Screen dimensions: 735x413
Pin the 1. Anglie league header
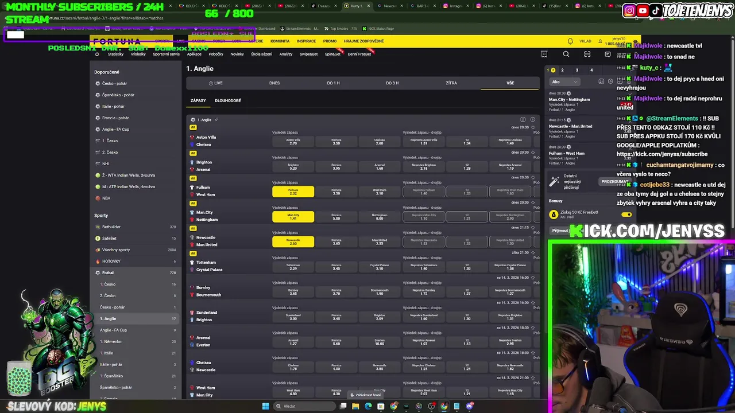click(x=216, y=120)
